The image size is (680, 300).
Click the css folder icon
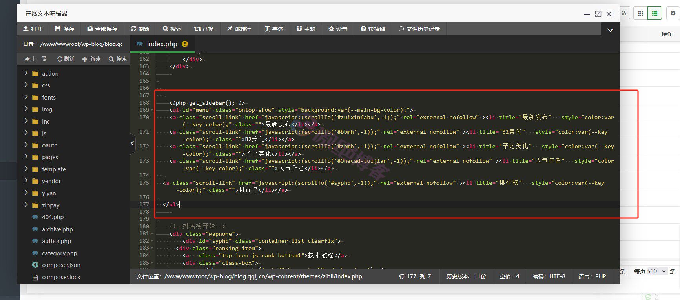35,85
